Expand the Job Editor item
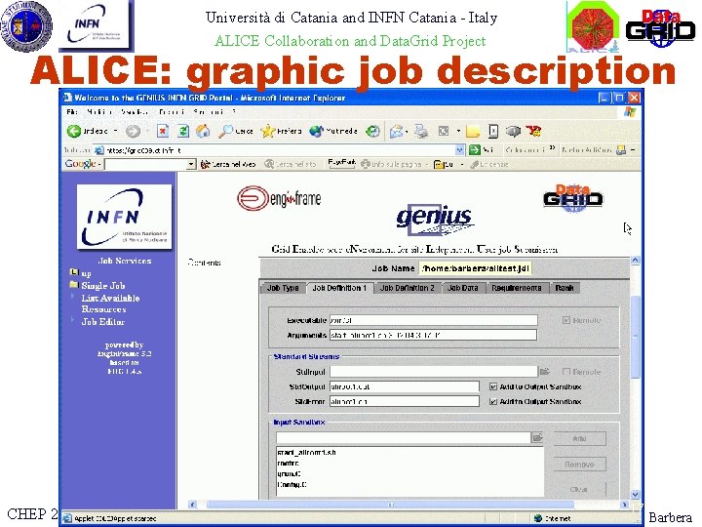The image size is (702, 527). click(x=72, y=320)
